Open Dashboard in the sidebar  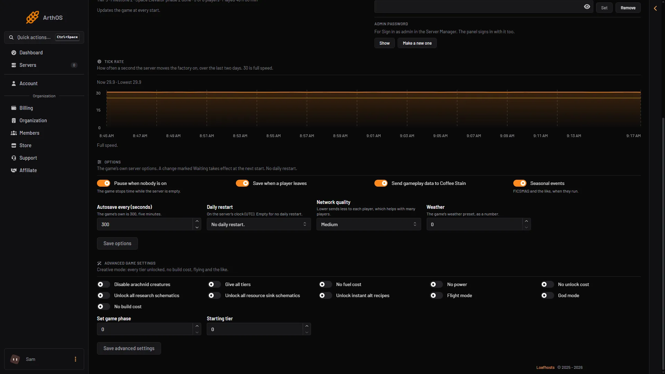[x=44, y=53]
